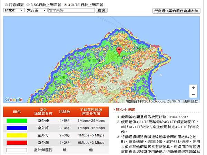Click the yellow 室外可 color swatch
Viewport: 207px width, 155px height.
17,135
